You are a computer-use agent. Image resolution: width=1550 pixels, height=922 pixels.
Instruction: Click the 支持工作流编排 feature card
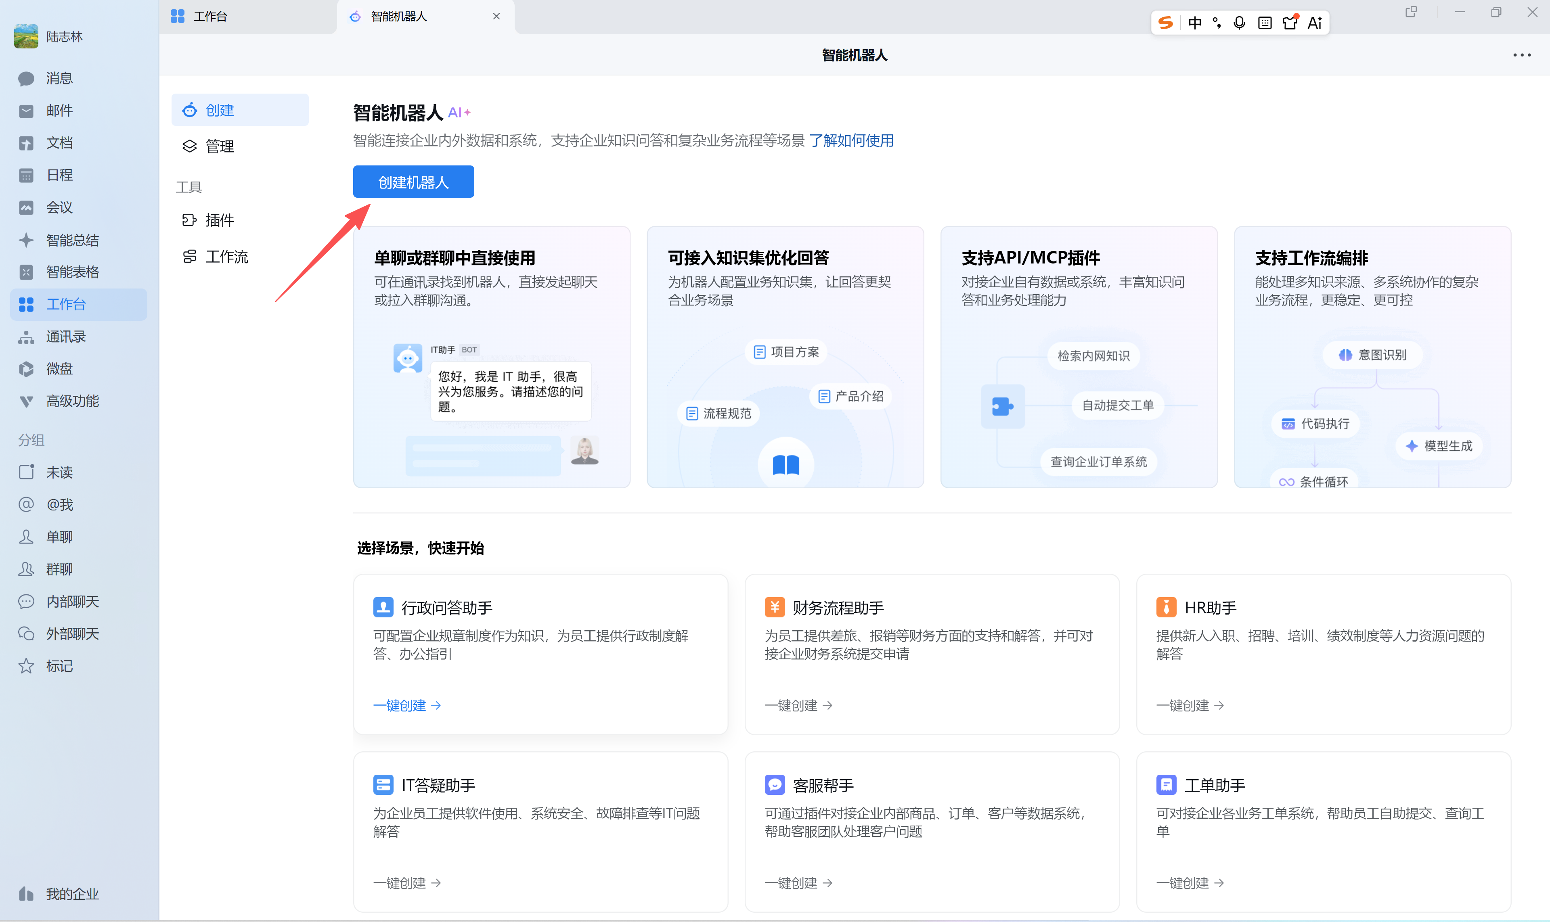[1372, 357]
